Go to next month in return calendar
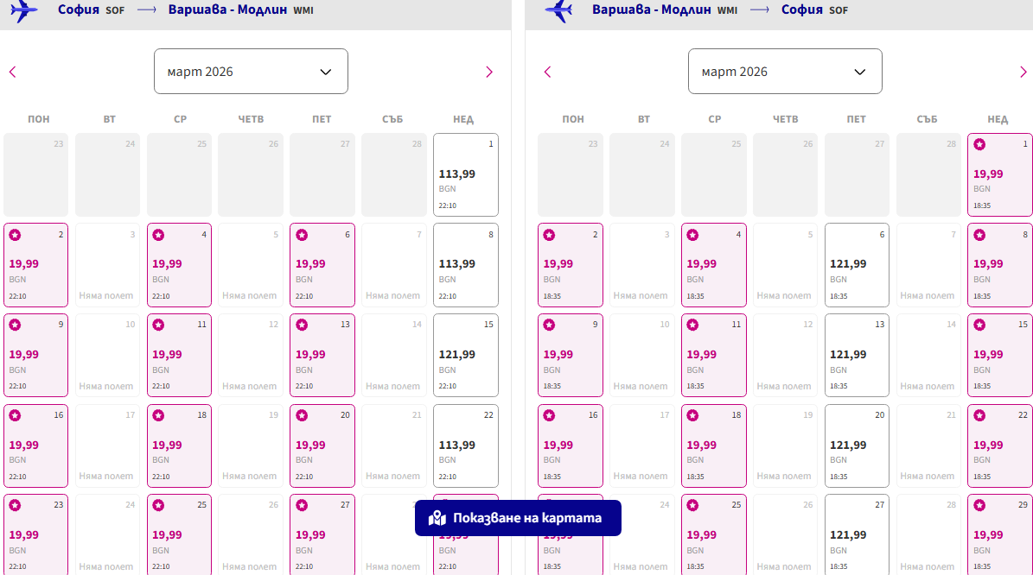Screen dimensions: 1033x575 [x=1023, y=72]
